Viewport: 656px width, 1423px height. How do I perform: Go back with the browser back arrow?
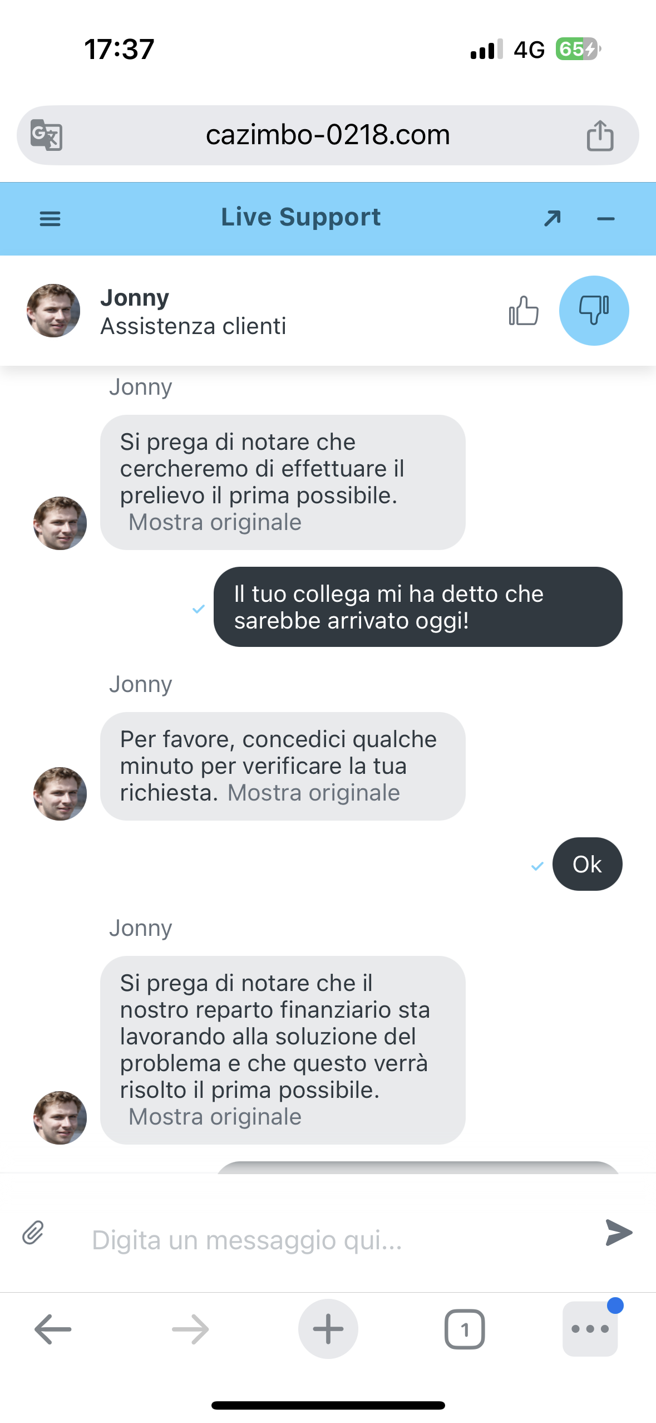point(53,1329)
